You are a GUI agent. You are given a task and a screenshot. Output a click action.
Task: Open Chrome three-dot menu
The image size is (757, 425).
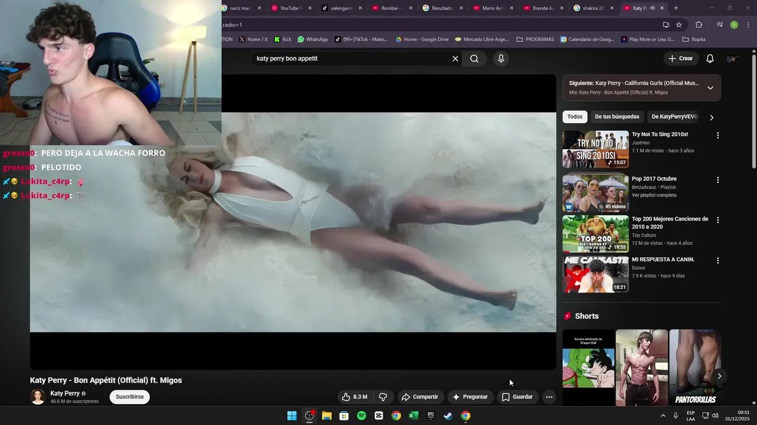pyautogui.click(x=748, y=25)
